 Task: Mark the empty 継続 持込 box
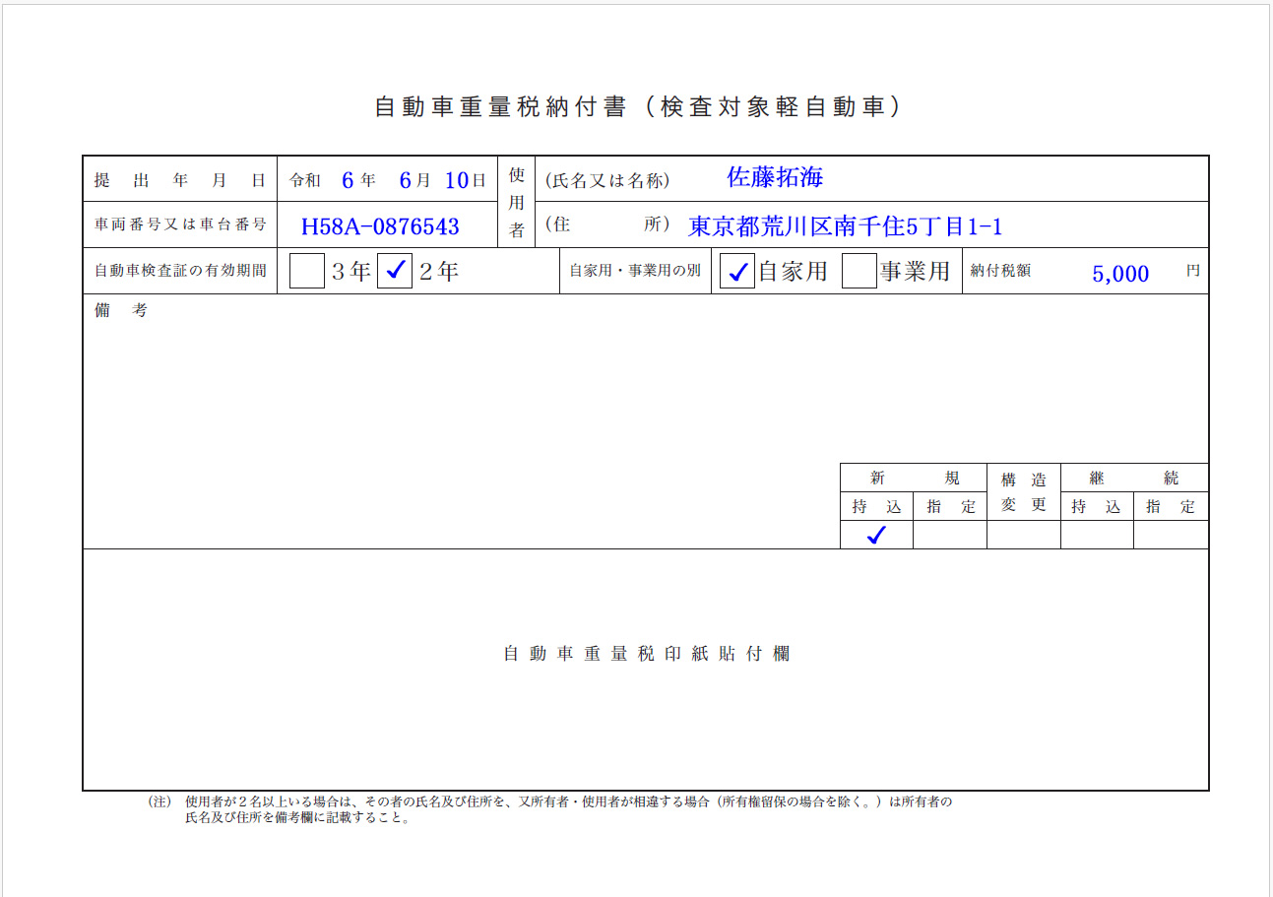1097,535
